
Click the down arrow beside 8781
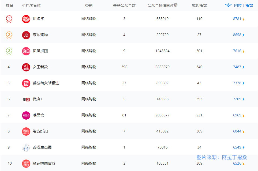(x=243, y=19)
